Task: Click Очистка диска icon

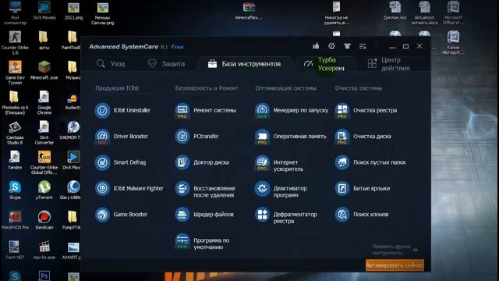Action: click(x=342, y=137)
